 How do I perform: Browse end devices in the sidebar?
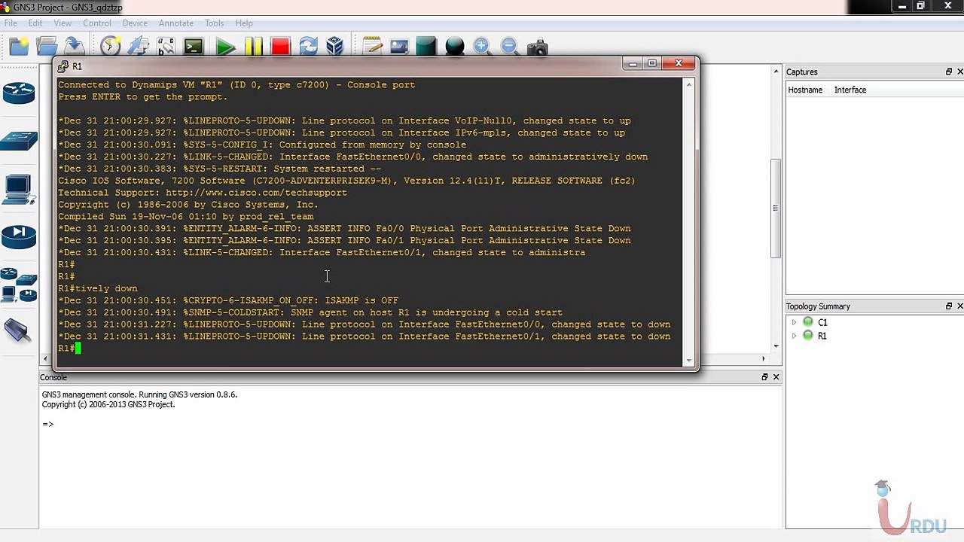click(x=19, y=189)
